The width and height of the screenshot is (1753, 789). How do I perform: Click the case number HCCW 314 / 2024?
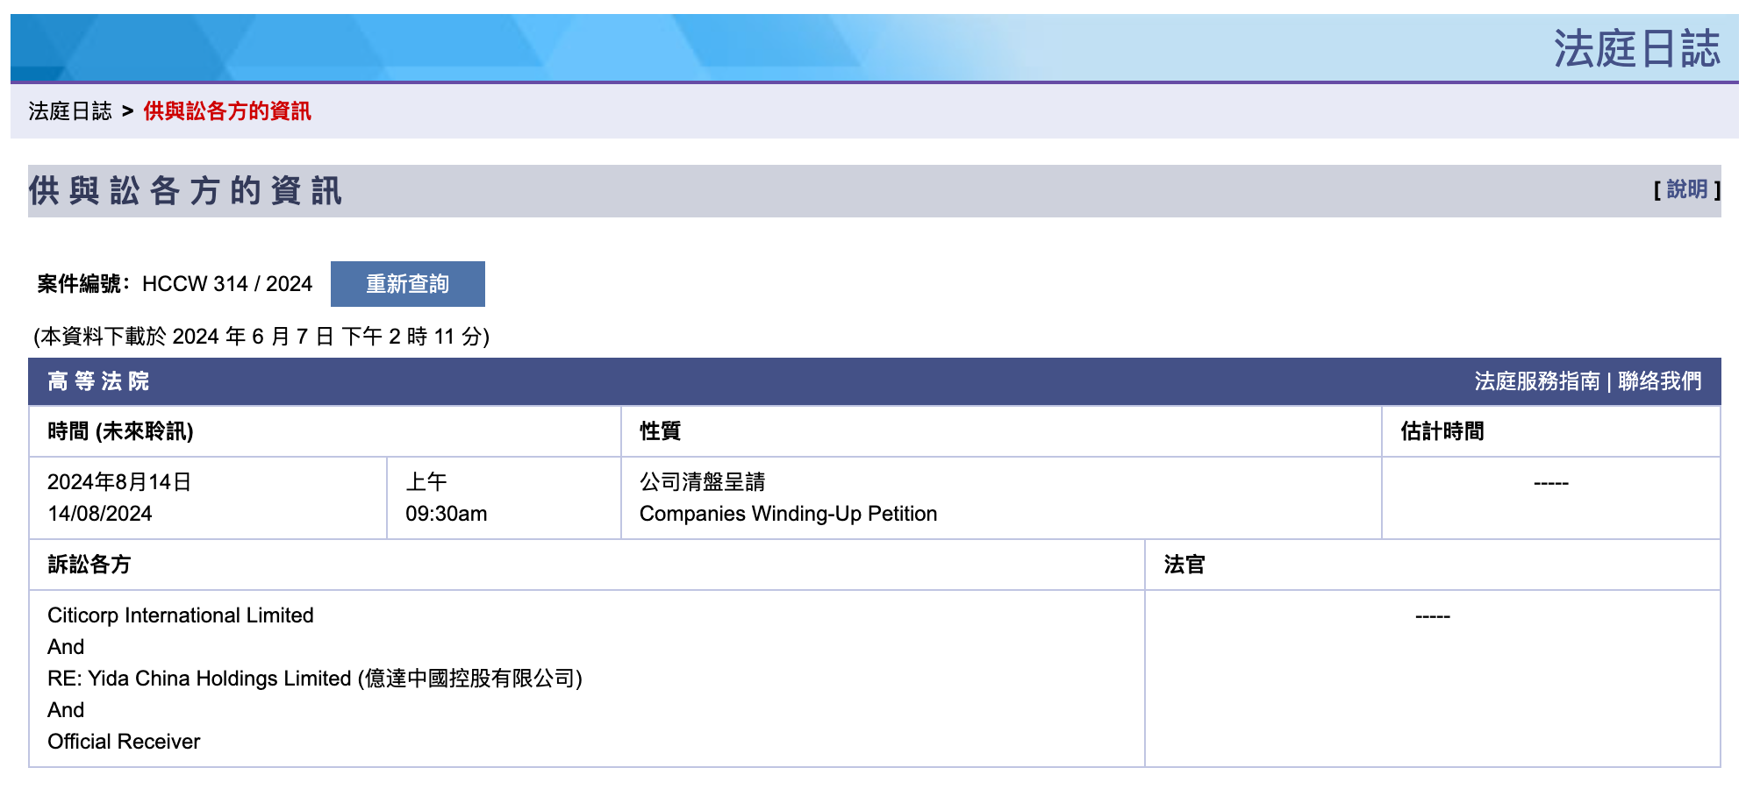(x=227, y=284)
